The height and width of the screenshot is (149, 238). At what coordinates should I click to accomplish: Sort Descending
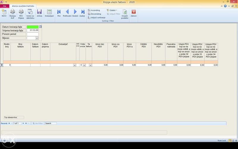point(94,14)
